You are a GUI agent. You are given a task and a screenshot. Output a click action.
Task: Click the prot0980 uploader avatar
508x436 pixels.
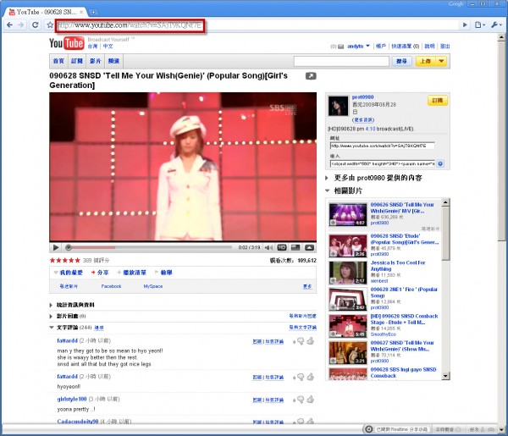coord(338,106)
